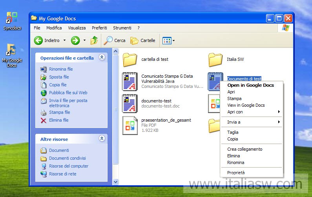Open the Syncdocs desktop shortcut
The height and width of the screenshot is (197, 312).
pyautogui.click(x=12, y=21)
